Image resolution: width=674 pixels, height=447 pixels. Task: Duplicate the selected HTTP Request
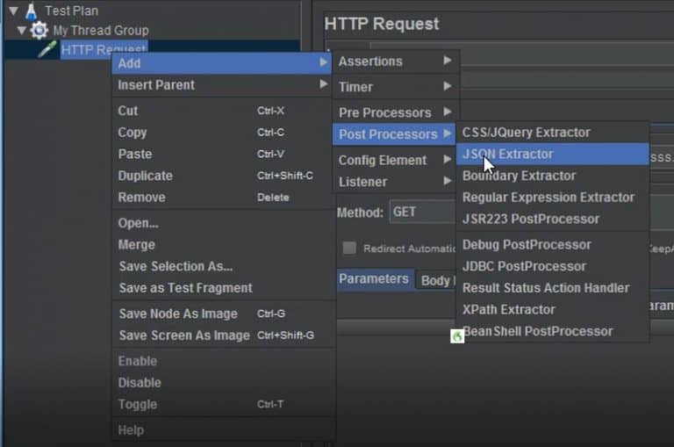point(222,176)
